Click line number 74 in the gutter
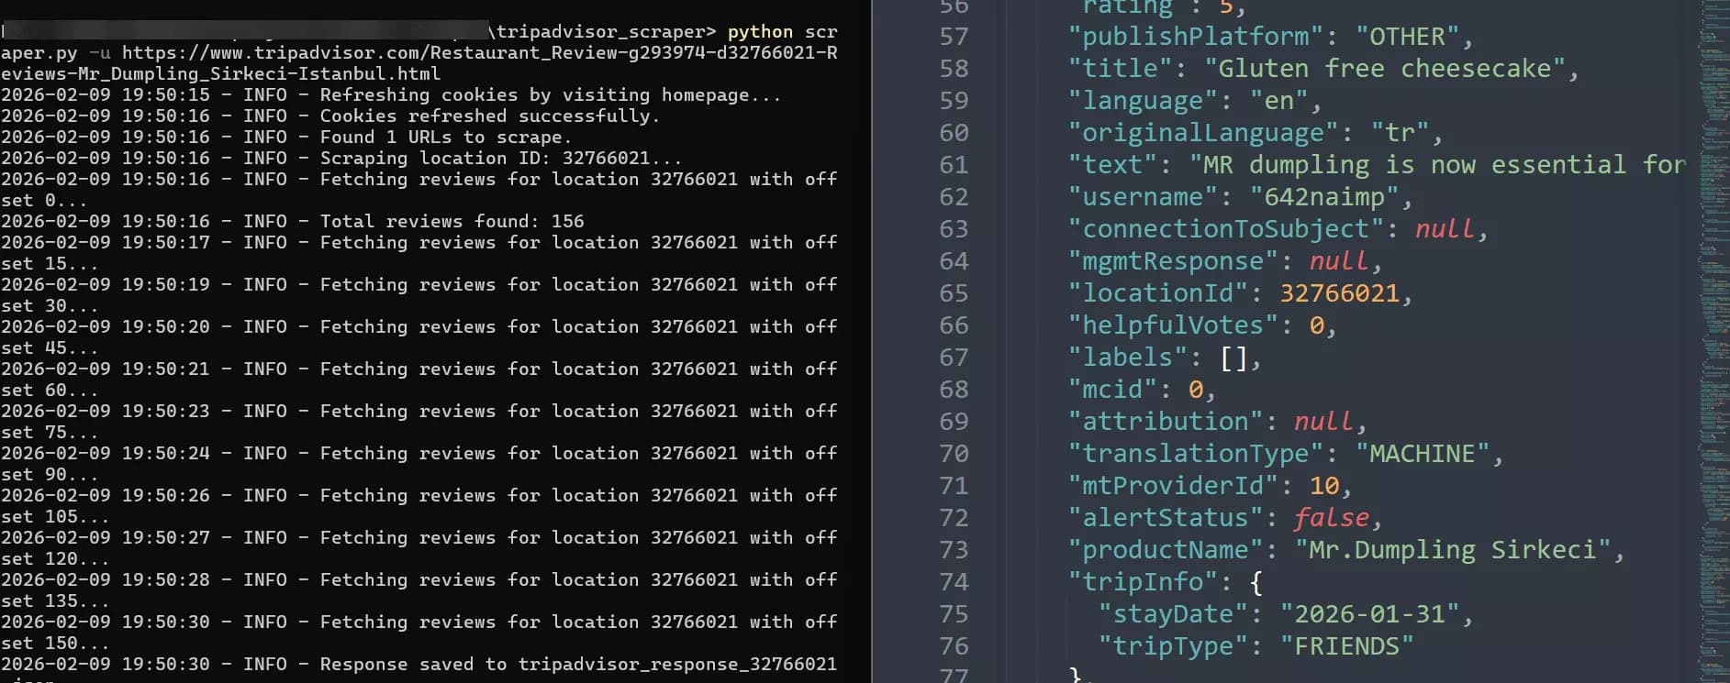The width and height of the screenshot is (1730, 683). tap(954, 582)
